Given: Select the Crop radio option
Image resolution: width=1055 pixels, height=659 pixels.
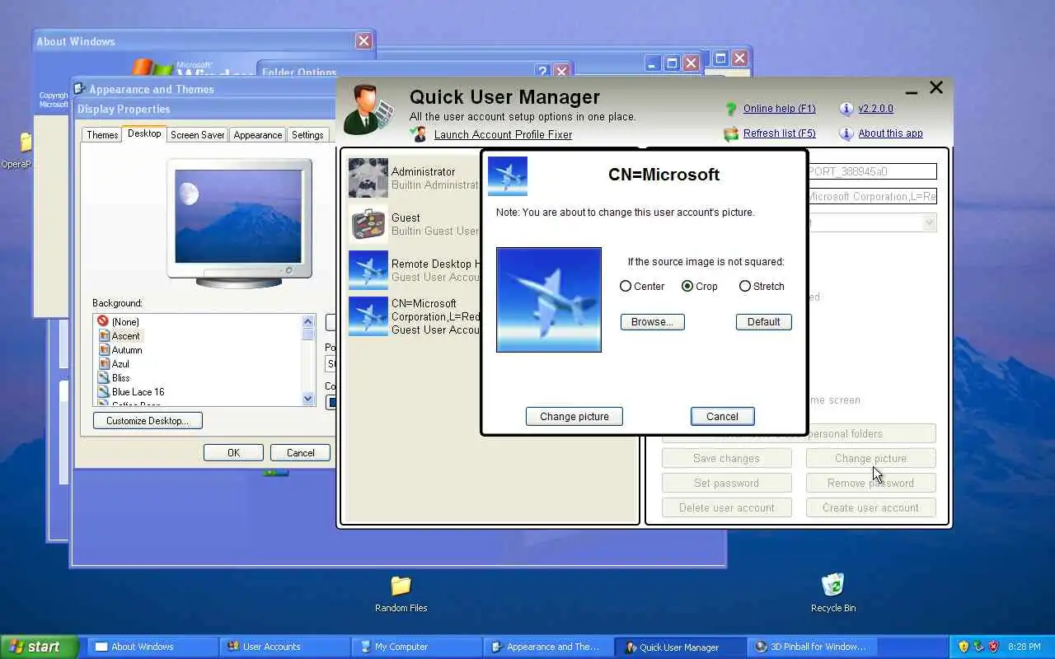Looking at the screenshot, I should coord(687,286).
